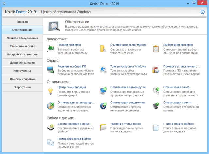Open the Удаление пустых папок link
Screen dimensions: 209x154
point(126,124)
